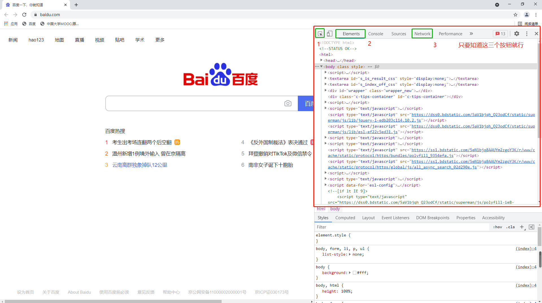Image resolution: width=542 pixels, height=303 pixels.
Task: Switch to the Console tab
Action: pyautogui.click(x=376, y=34)
